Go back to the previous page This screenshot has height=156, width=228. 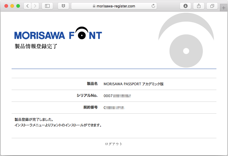pyautogui.click(x=28, y=6)
